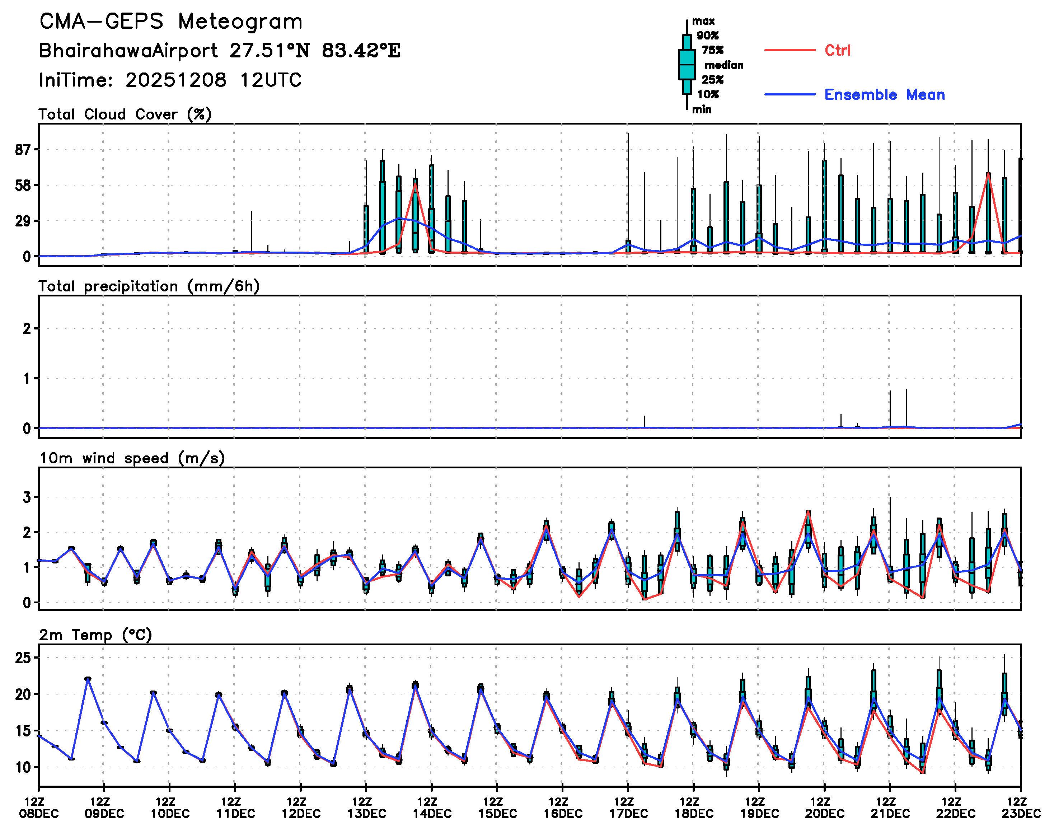The height and width of the screenshot is (833, 1054).
Task: Click the 12Z 21DEC time axis label
Action: (890, 808)
